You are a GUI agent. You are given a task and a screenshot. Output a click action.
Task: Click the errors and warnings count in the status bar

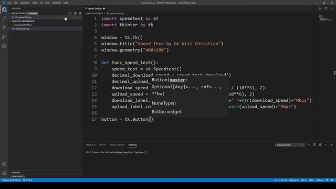pos(27,180)
